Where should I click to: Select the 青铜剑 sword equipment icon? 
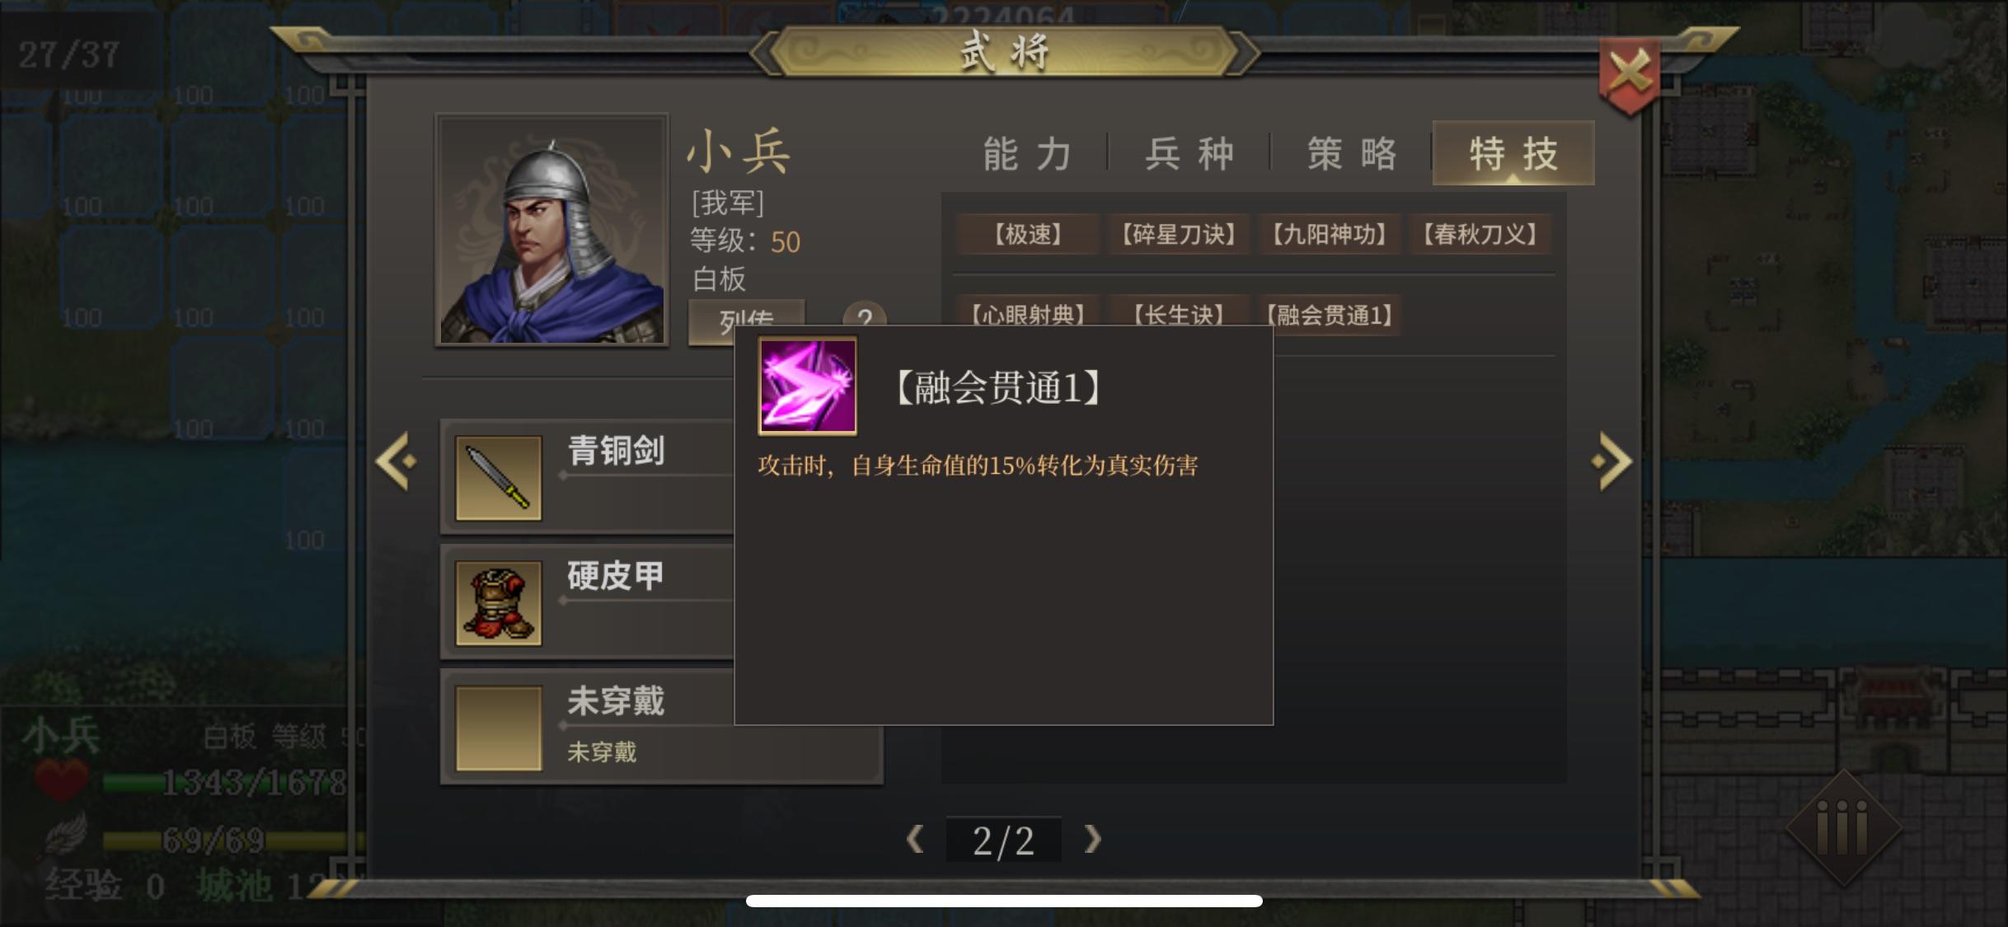coord(499,478)
